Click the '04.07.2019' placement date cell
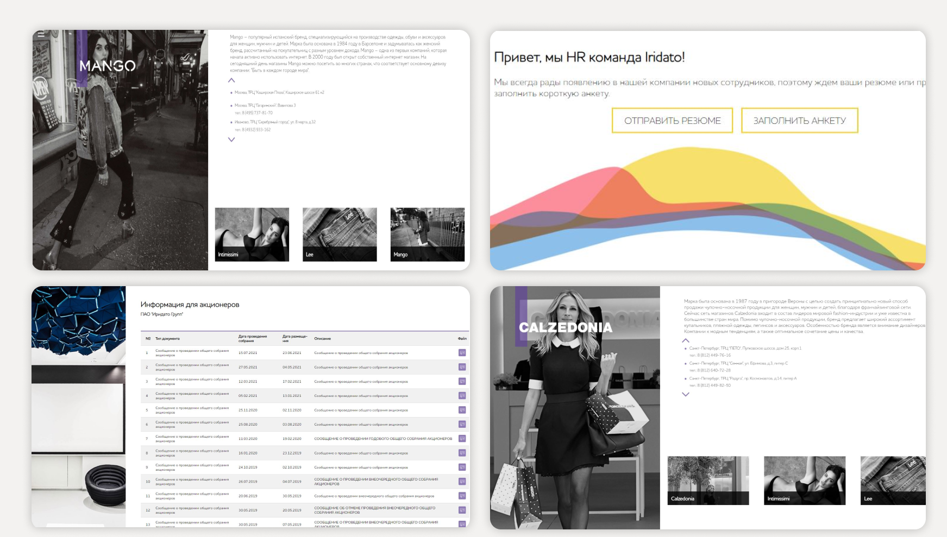947x537 pixels. pos(292,482)
